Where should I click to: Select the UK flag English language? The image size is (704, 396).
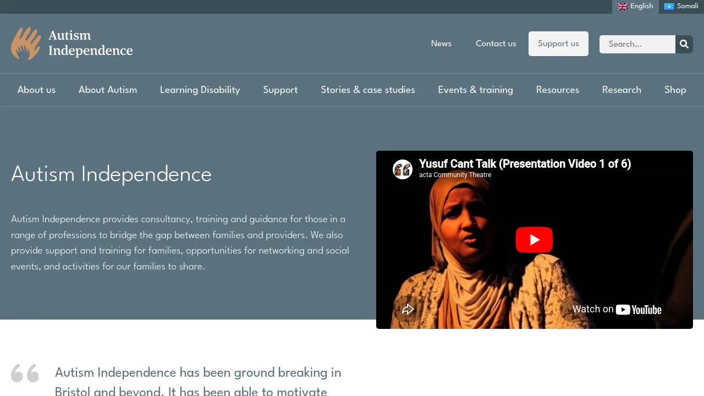635,7
